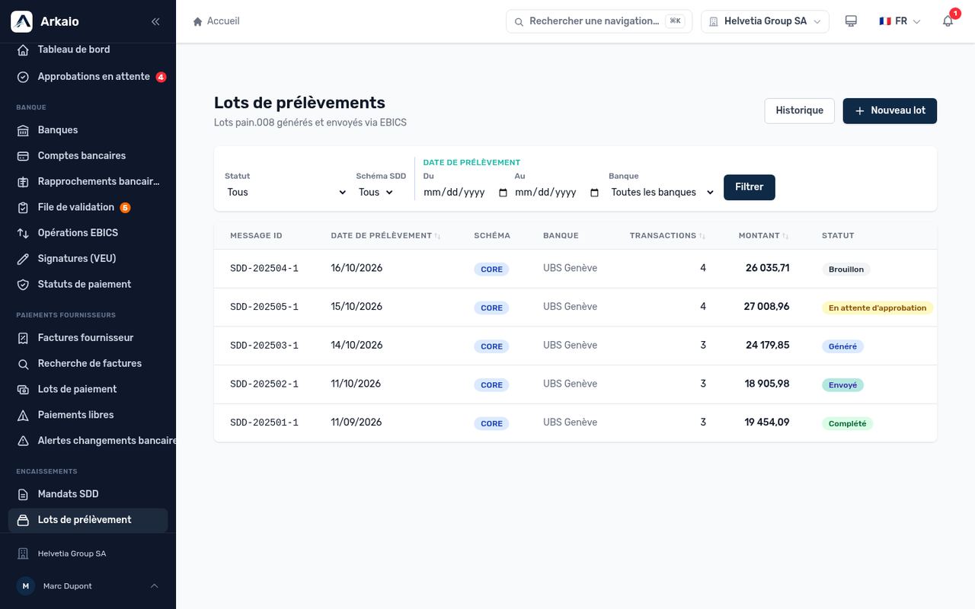Click the Mandats SDD document icon
The width and height of the screenshot is (975, 609).
point(23,494)
